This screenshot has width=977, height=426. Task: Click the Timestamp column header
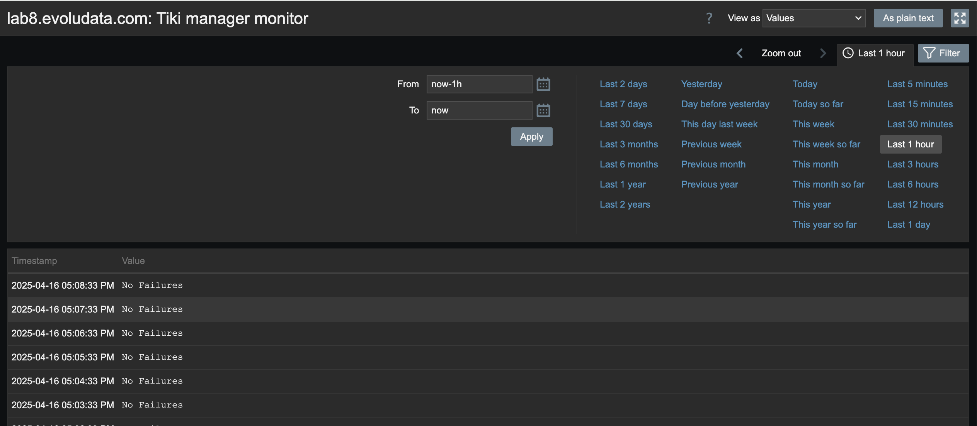click(34, 261)
